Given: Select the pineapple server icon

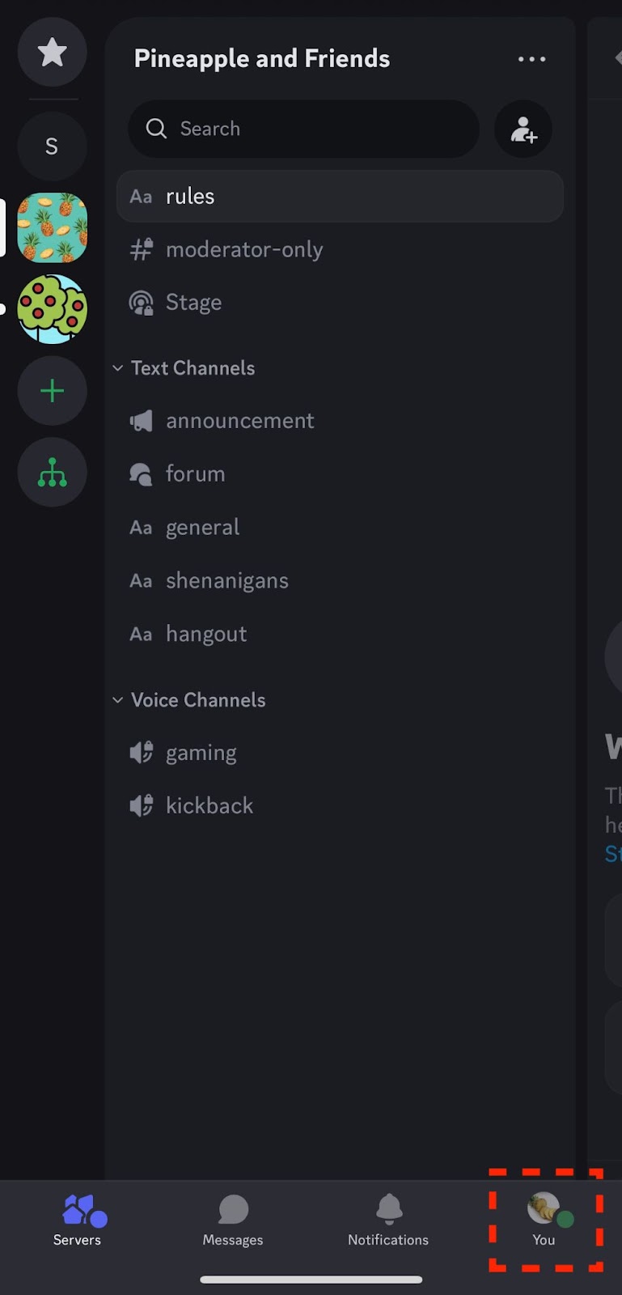Looking at the screenshot, I should pos(52,227).
